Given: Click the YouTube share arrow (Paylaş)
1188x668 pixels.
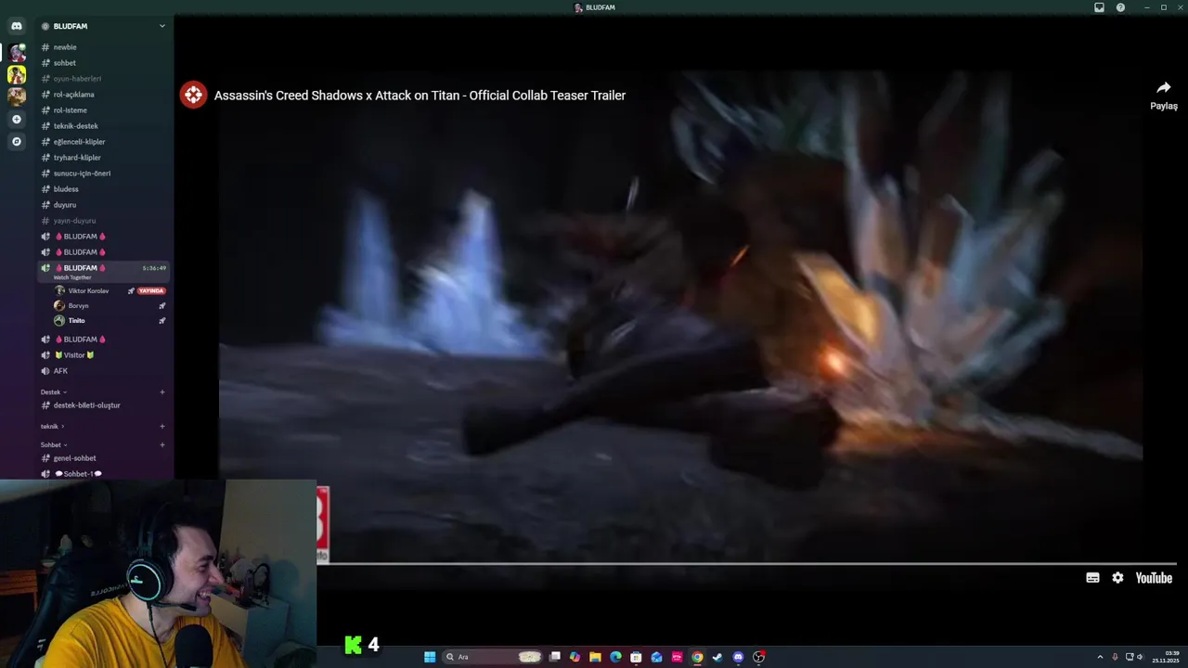Looking at the screenshot, I should point(1164,95).
